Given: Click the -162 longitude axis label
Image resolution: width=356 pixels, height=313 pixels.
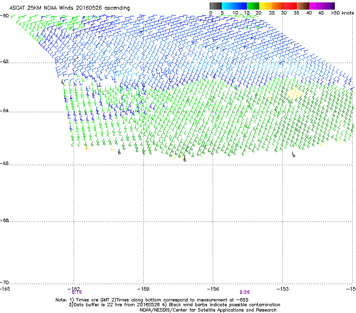Looking at the screenshot, I should pyautogui.click(x=74, y=289).
